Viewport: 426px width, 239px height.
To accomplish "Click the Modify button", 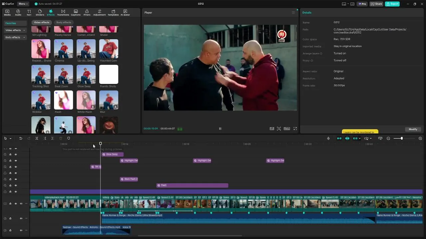I will [413, 129].
